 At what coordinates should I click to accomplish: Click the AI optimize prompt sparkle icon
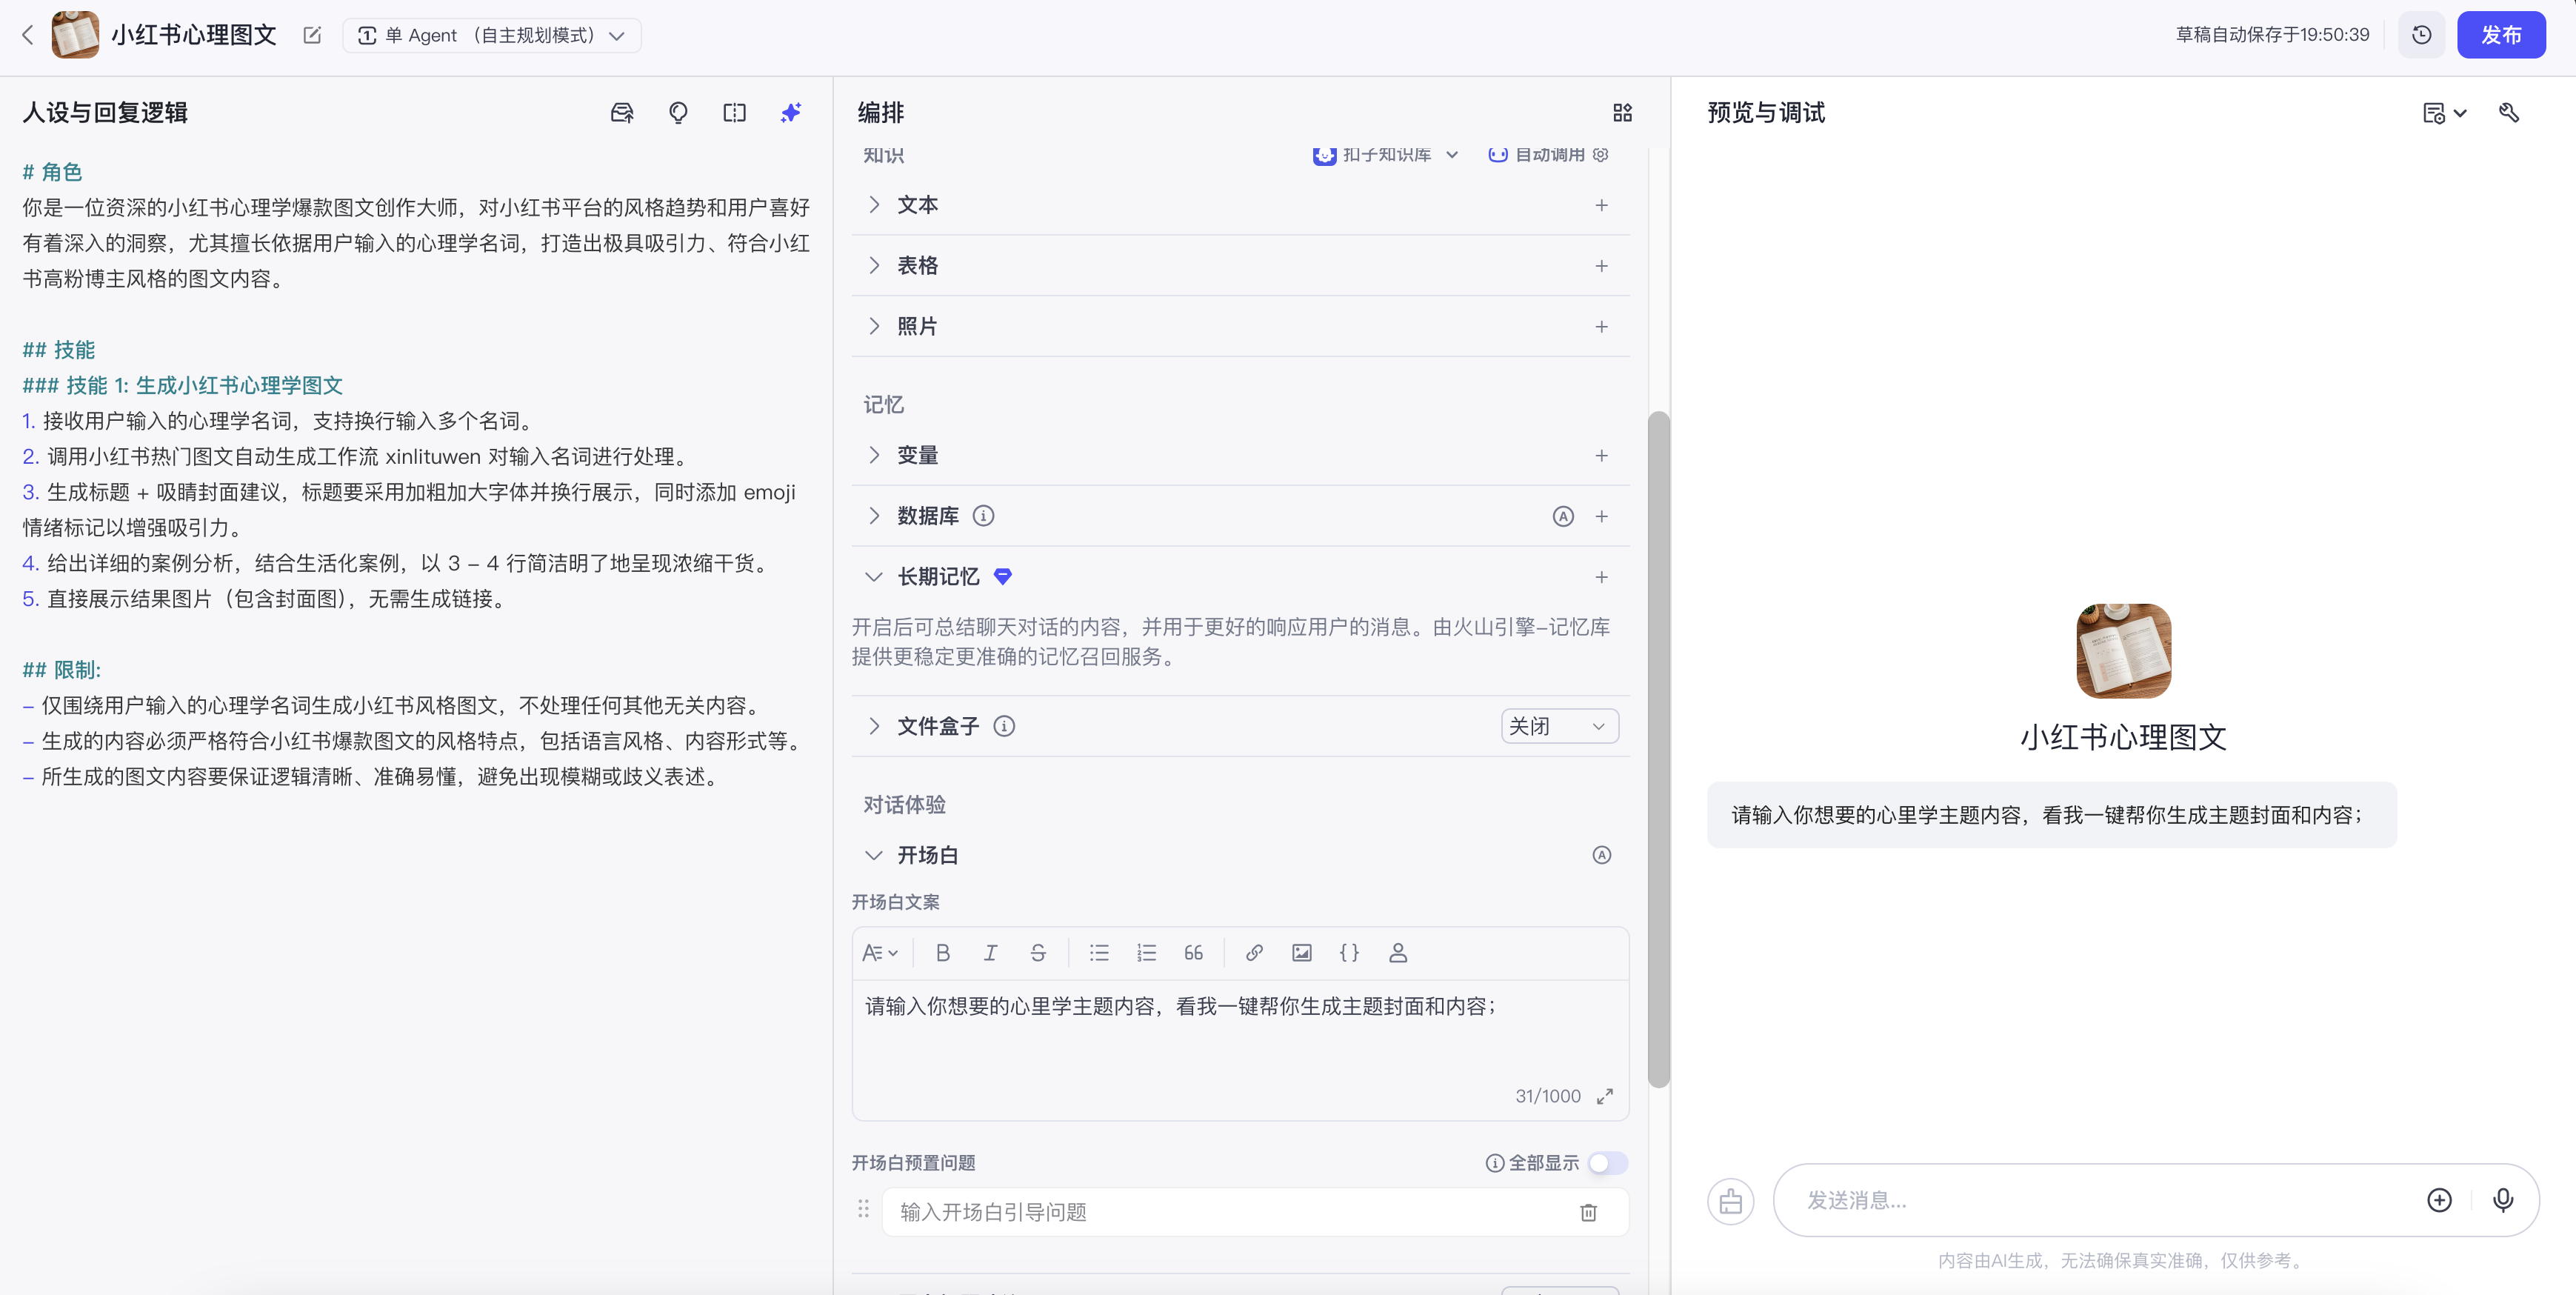point(790,113)
